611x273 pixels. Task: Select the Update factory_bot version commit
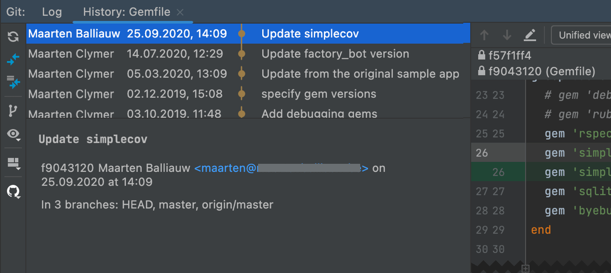pyautogui.click(x=335, y=54)
